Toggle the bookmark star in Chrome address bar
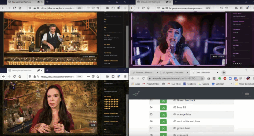This screenshot has width=254, height=136. tap(202, 78)
